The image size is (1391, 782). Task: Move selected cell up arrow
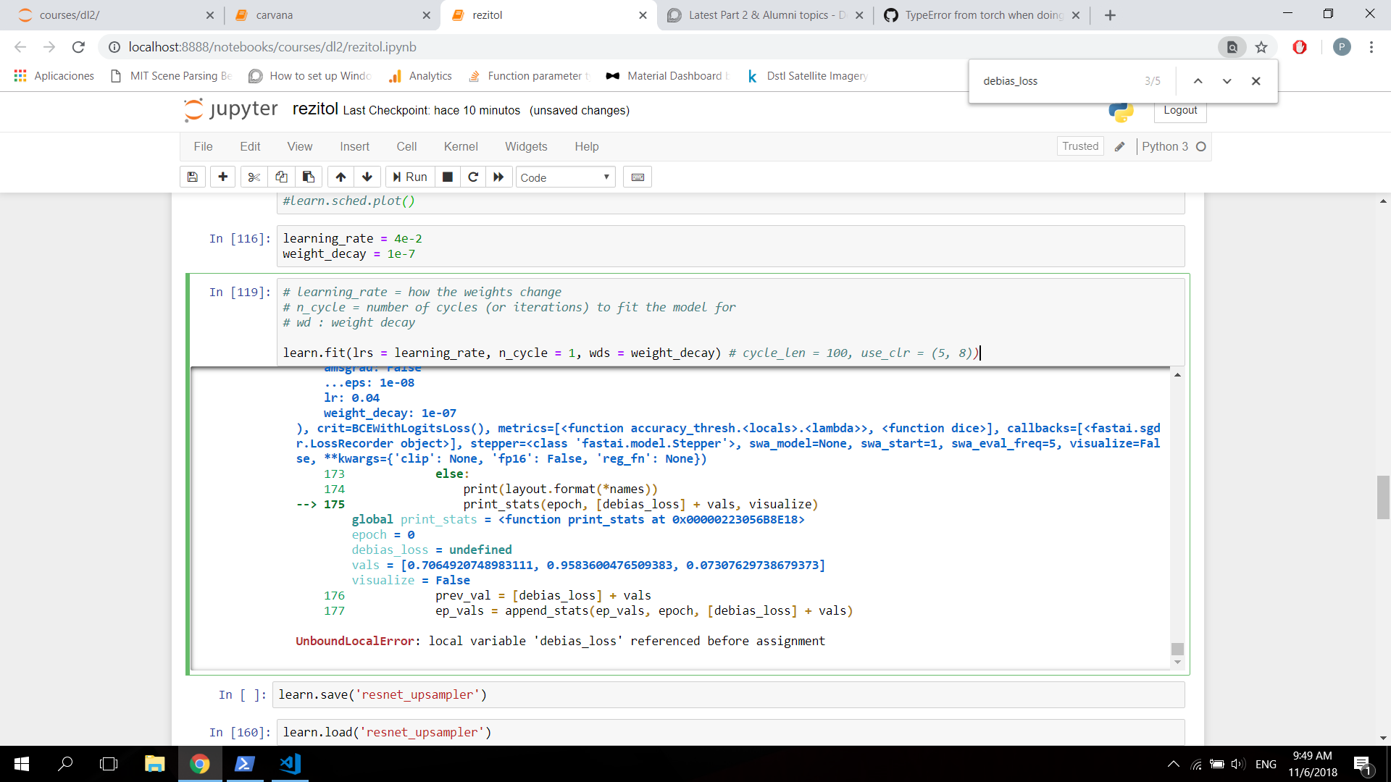click(341, 177)
